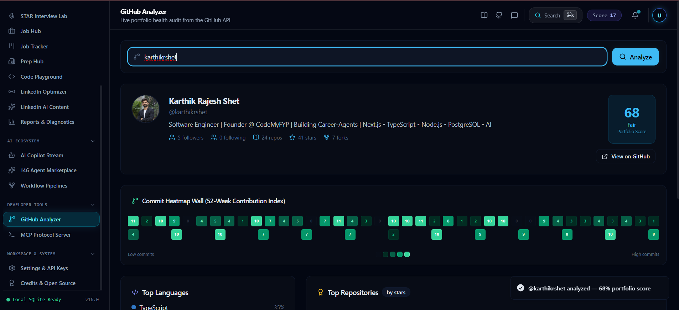
Task: Open Code Playground
Action: (51, 77)
